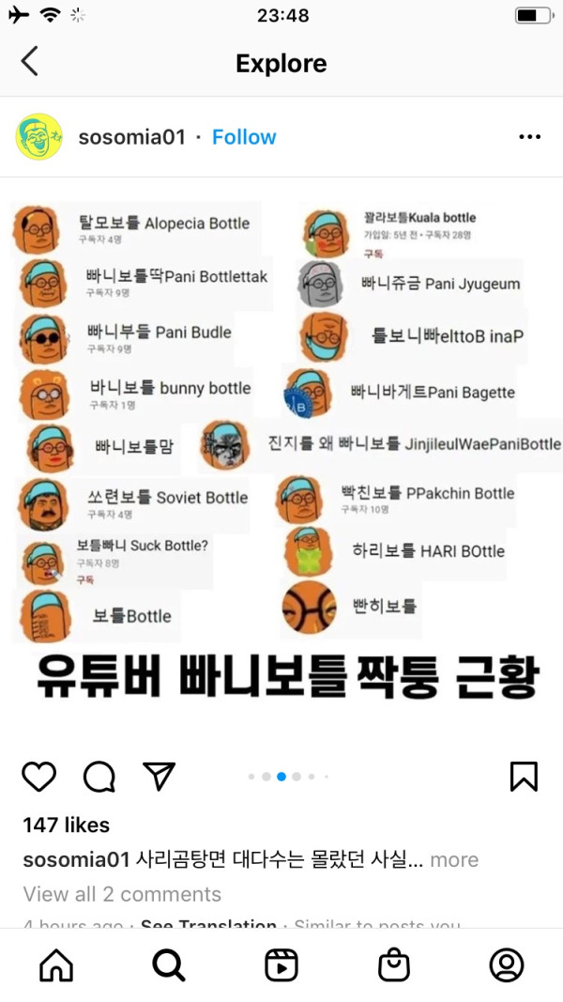
Task: Open the Shop bag tab
Action: (x=394, y=965)
